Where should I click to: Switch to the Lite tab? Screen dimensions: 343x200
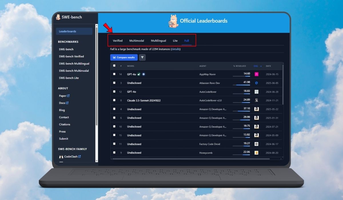(x=175, y=41)
